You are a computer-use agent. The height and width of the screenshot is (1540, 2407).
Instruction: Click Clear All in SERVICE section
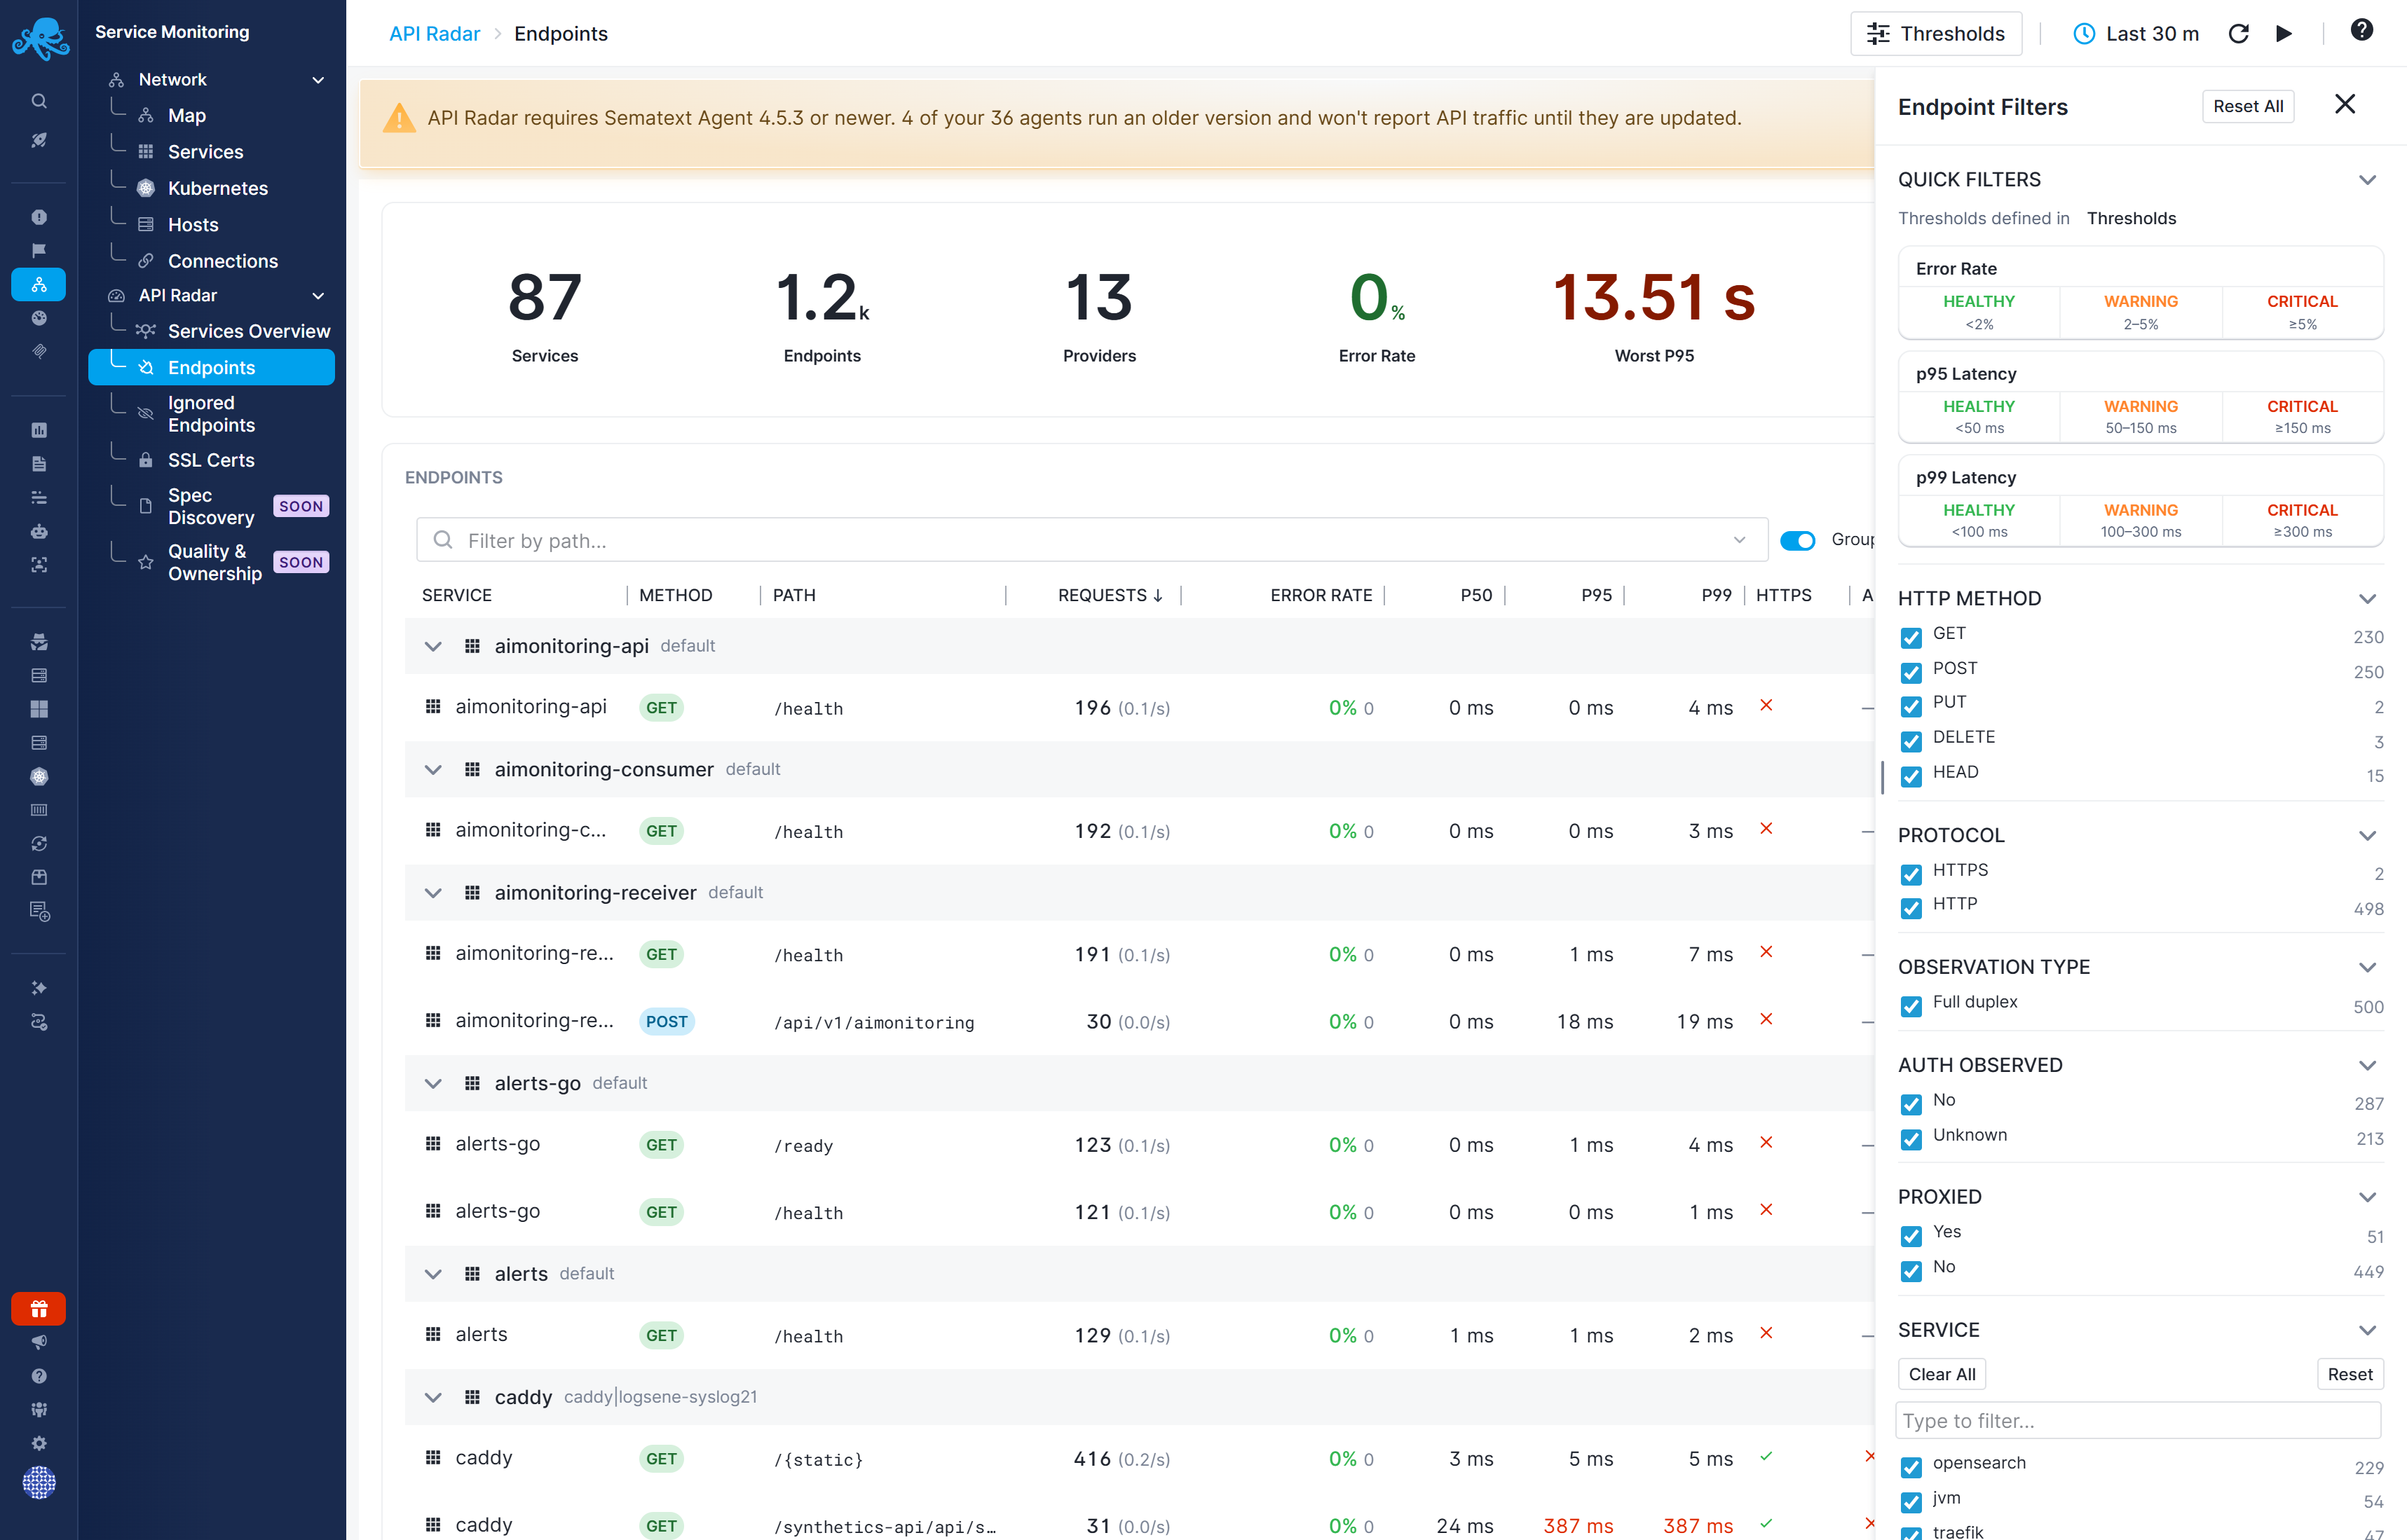pos(1942,1374)
